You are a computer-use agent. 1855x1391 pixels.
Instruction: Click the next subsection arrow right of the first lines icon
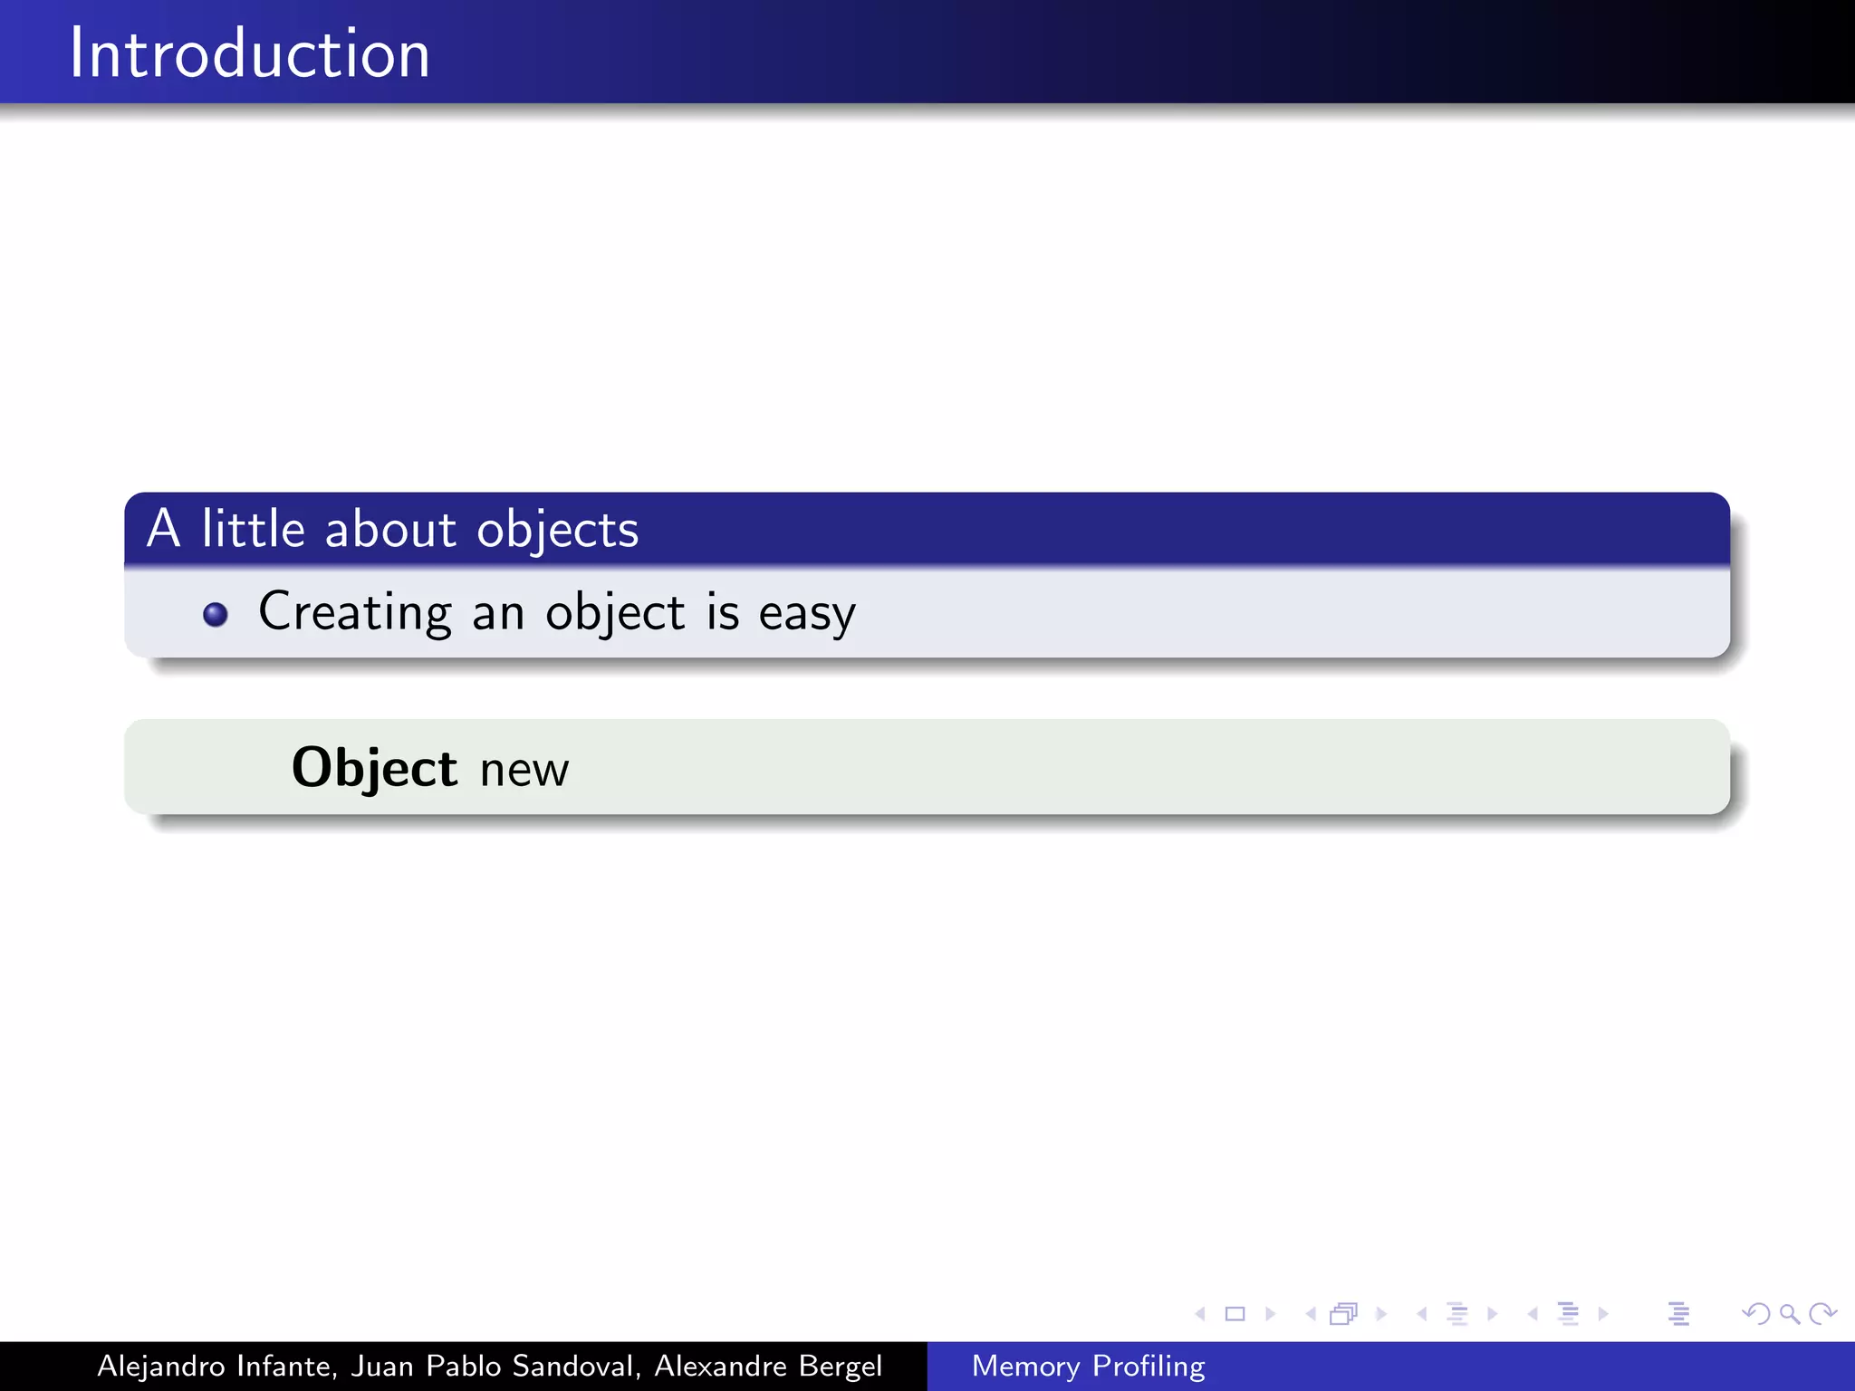[1493, 1314]
